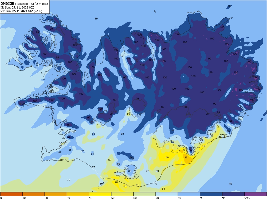Click the legend tick label '10'
This screenshot has height=200, width=267.
tap(24, 198)
